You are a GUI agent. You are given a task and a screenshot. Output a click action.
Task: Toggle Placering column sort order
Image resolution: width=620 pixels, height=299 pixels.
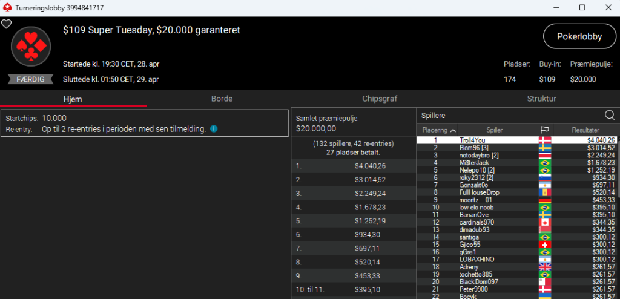click(439, 130)
